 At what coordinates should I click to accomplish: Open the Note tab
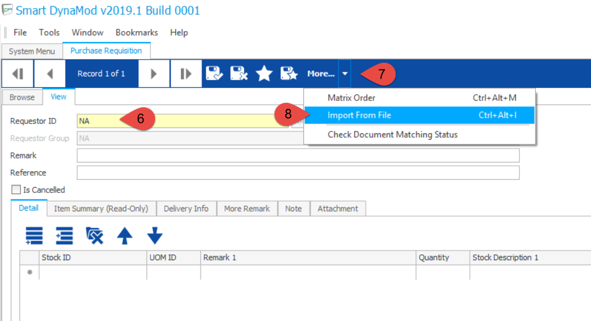[x=293, y=208]
